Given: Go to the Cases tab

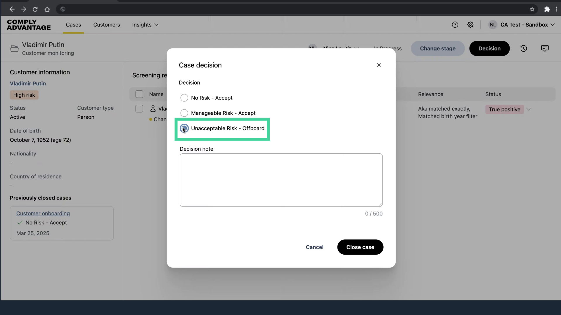Looking at the screenshot, I should 73,25.
